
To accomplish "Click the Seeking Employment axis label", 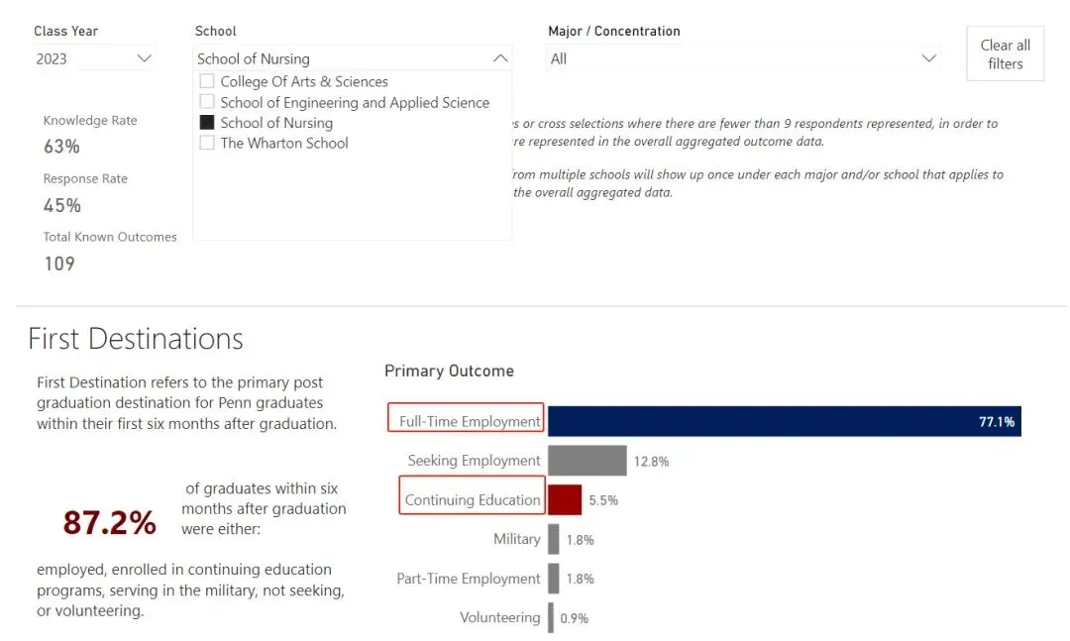I will tap(474, 461).
